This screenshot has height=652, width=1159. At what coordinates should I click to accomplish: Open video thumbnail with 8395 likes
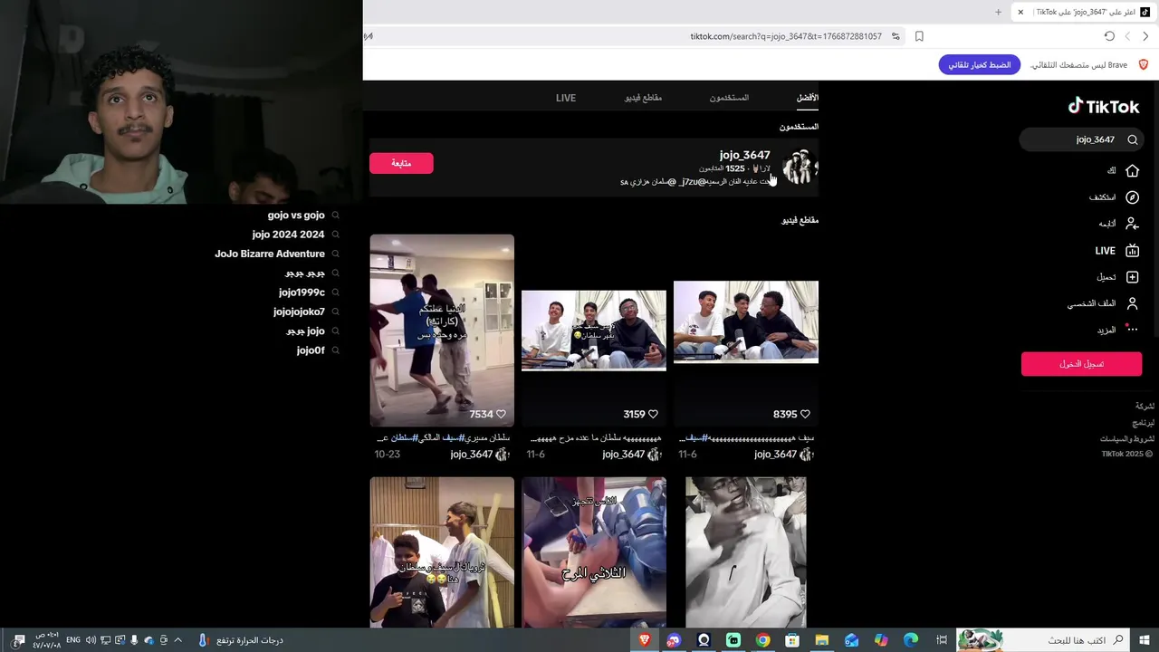pos(746,330)
